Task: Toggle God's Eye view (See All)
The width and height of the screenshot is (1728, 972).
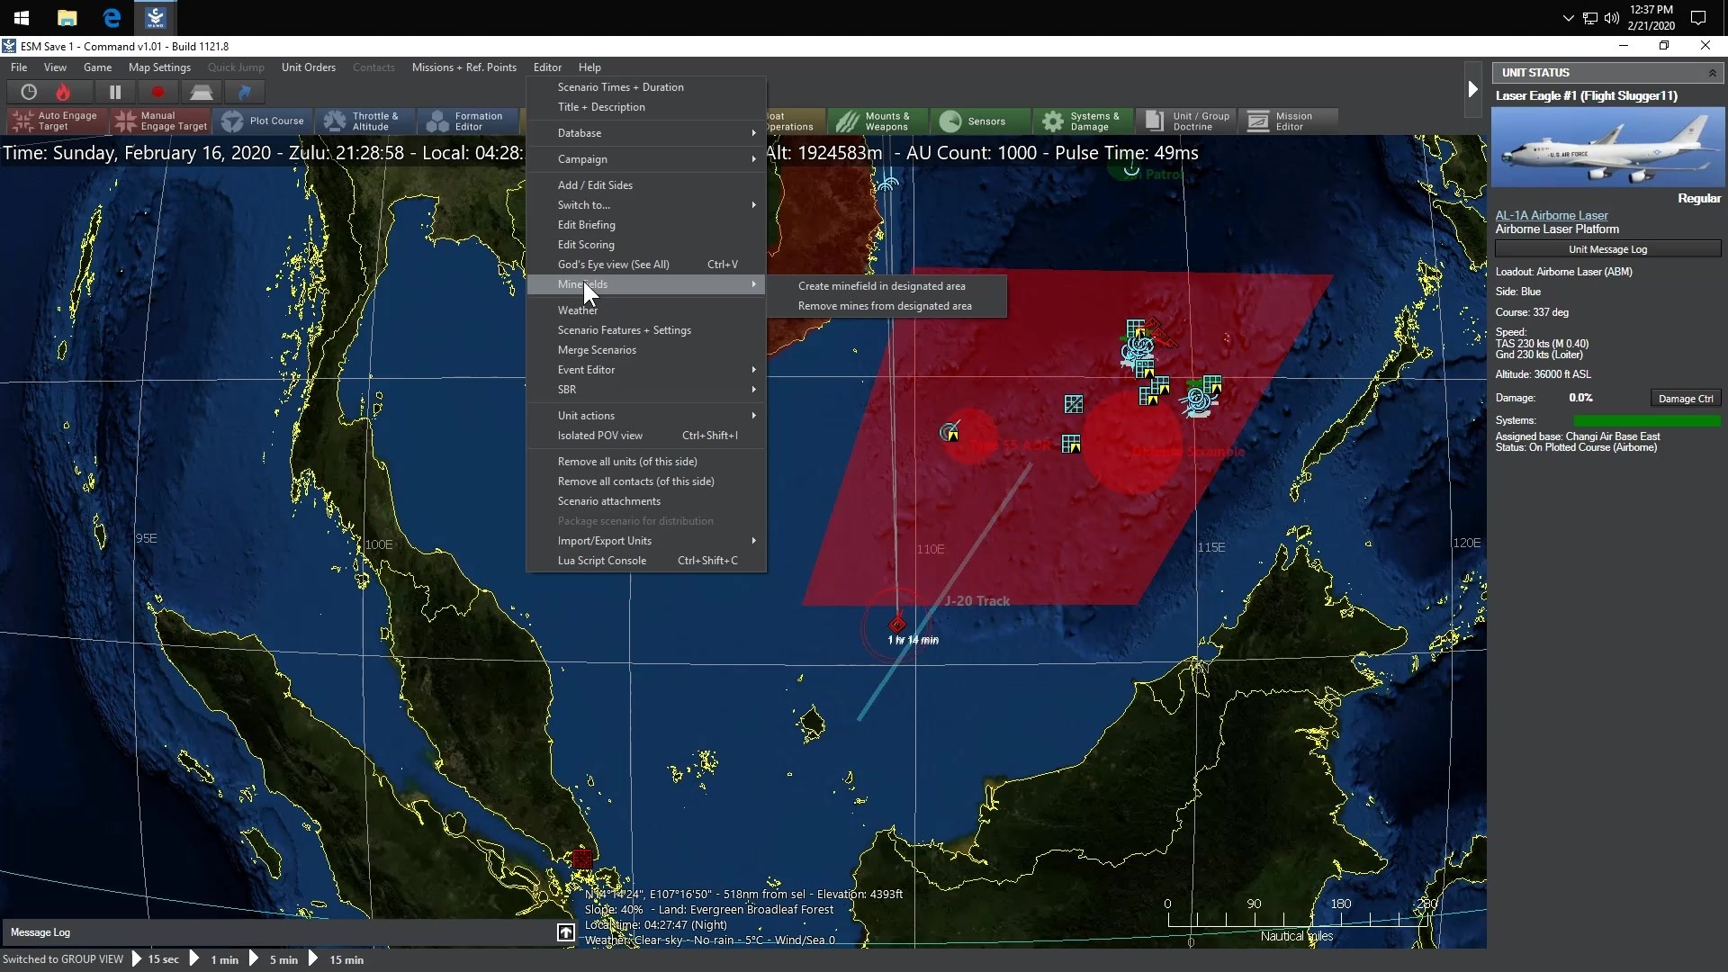Action: [646, 265]
